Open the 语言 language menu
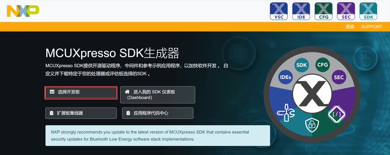 [350, 27]
